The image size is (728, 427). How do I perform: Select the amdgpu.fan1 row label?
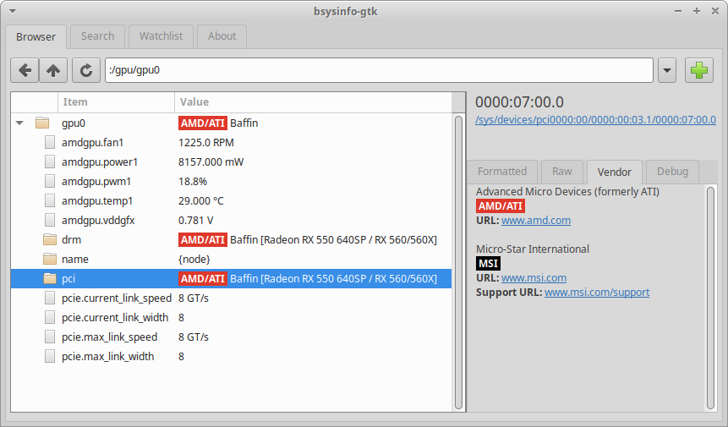click(x=92, y=143)
